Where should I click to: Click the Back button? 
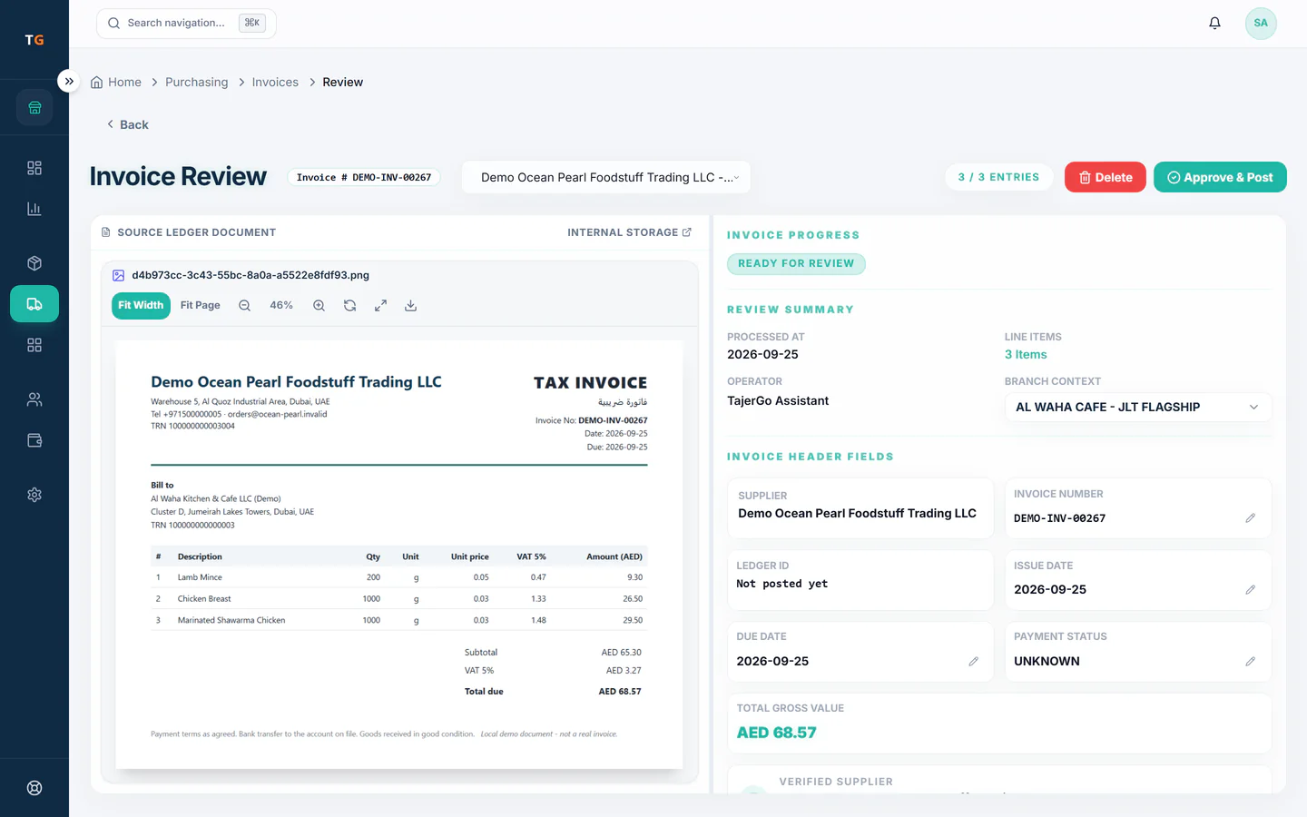tap(127, 124)
